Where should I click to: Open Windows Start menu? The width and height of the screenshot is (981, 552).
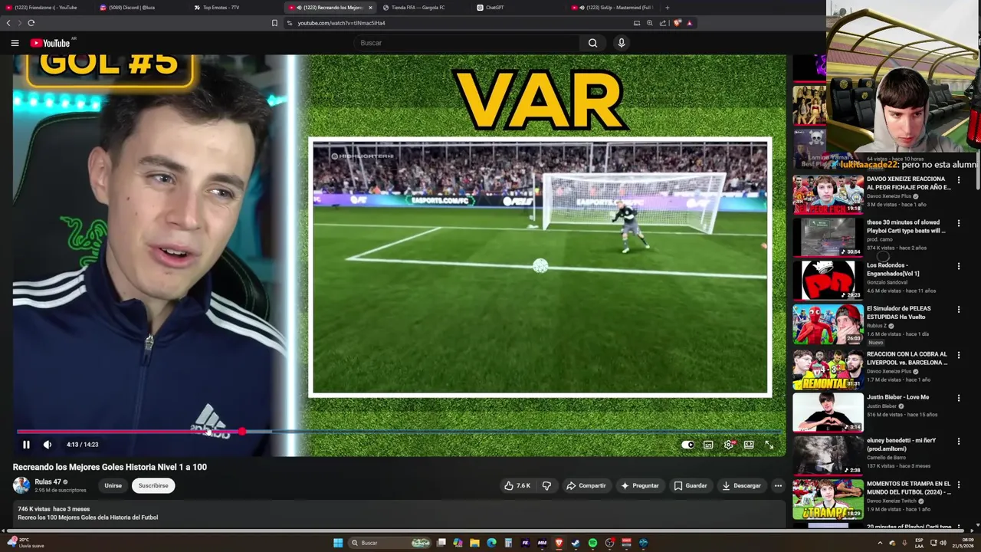338,543
